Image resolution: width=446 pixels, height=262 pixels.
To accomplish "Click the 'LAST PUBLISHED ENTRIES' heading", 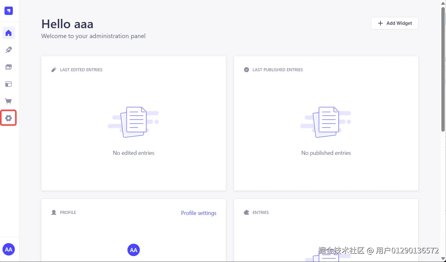I will [x=278, y=70].
